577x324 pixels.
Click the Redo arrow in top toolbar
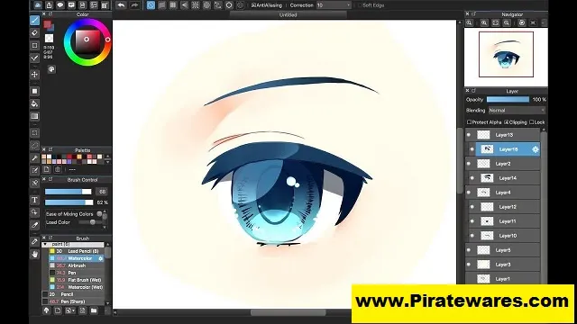pos(134,5)
